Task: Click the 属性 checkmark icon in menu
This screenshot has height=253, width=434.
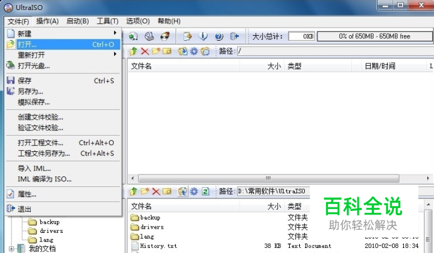Action: point(11,194)
